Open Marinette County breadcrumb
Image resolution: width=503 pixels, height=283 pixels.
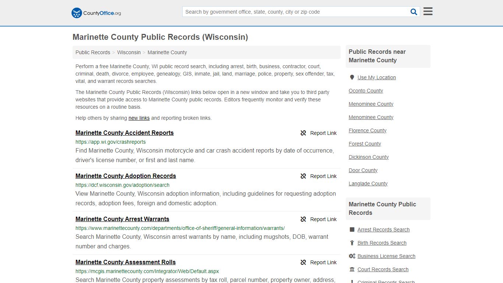tap(167, 52)
